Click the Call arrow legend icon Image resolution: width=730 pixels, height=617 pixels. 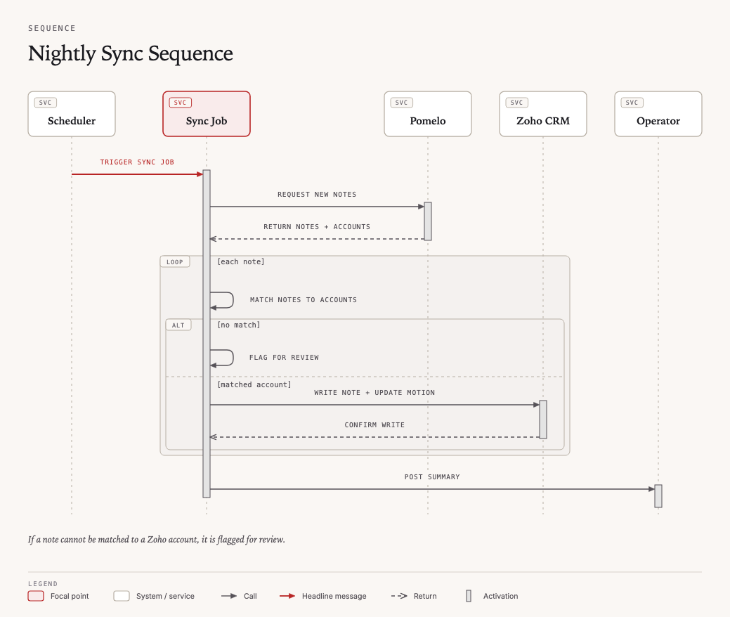coord(229,596)
